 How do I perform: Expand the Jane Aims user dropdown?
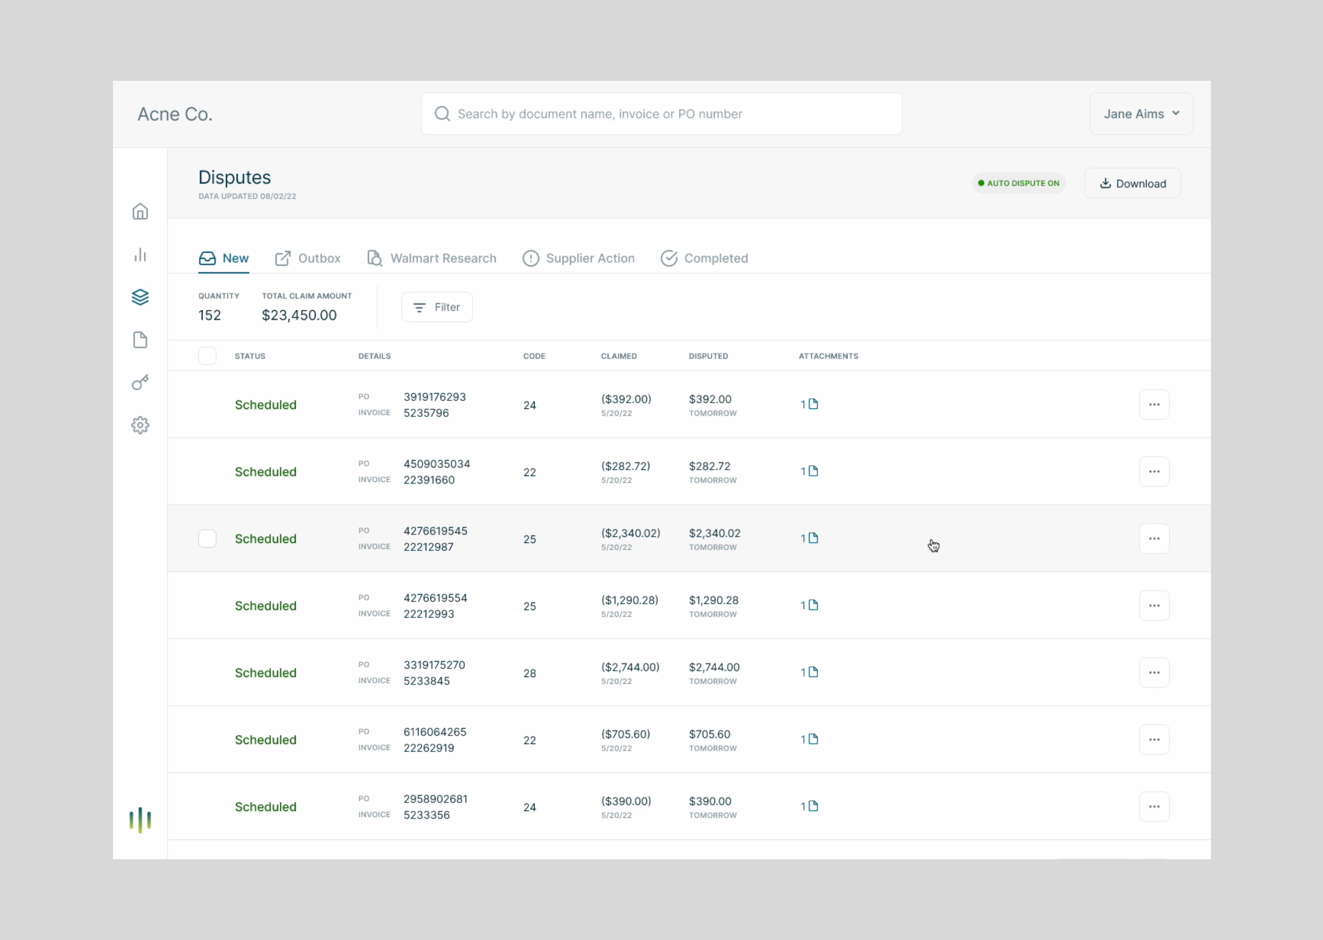1141,114
